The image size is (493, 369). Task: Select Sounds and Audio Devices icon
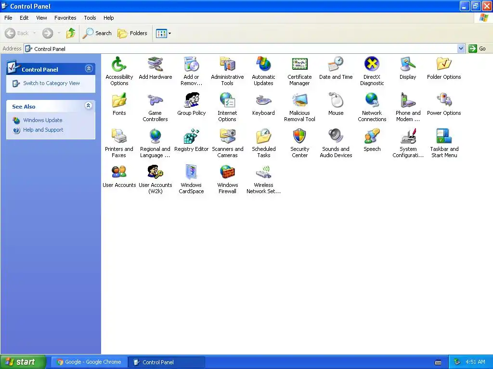coord(336,136)
